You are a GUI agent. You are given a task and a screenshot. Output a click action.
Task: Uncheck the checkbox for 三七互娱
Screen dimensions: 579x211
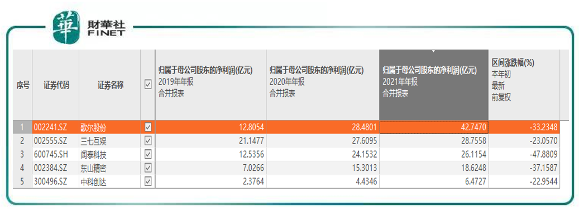[x=148, y=140]
